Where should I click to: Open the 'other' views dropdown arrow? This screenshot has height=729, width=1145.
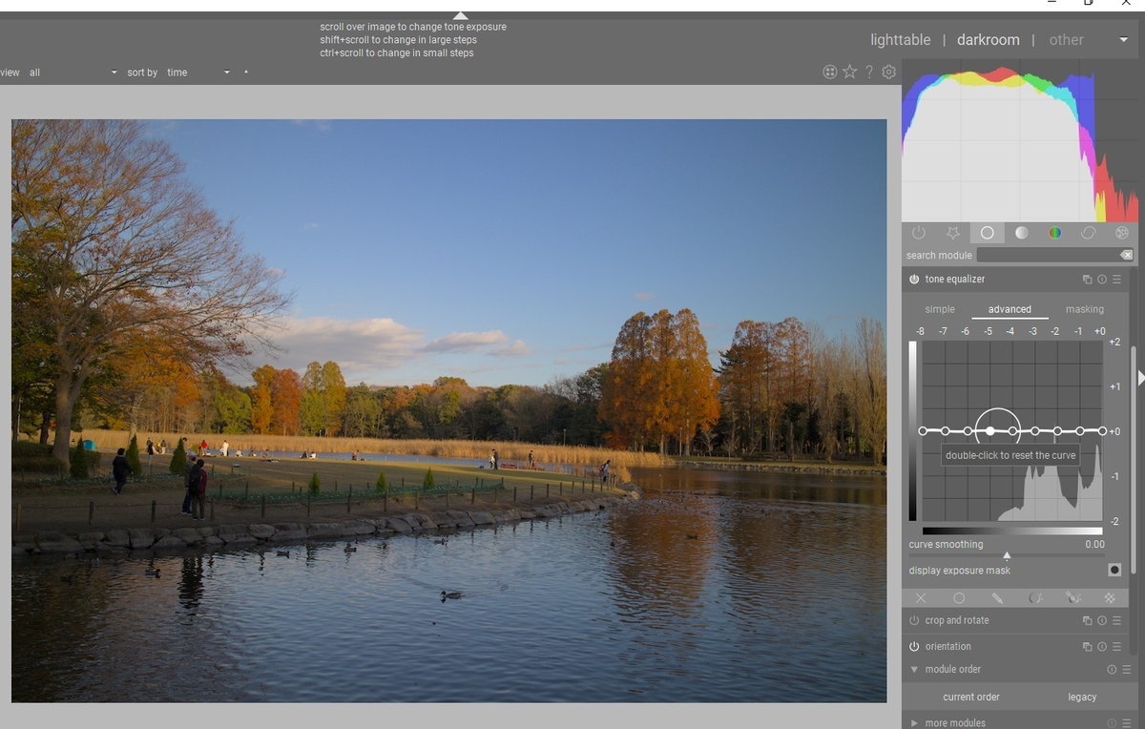pyautogui.click(x=1123, y=40)
